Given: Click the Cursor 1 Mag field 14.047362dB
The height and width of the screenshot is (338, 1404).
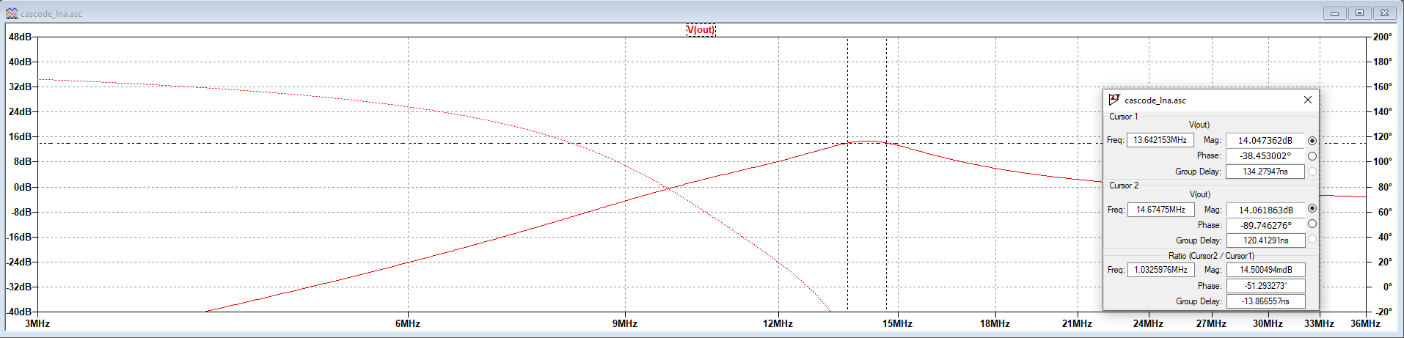Looking at the screenshot, I should click(x=1265, y=141).
